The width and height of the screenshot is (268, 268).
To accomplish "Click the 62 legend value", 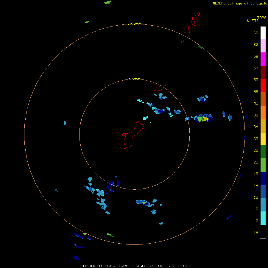I will coord(256,45).
